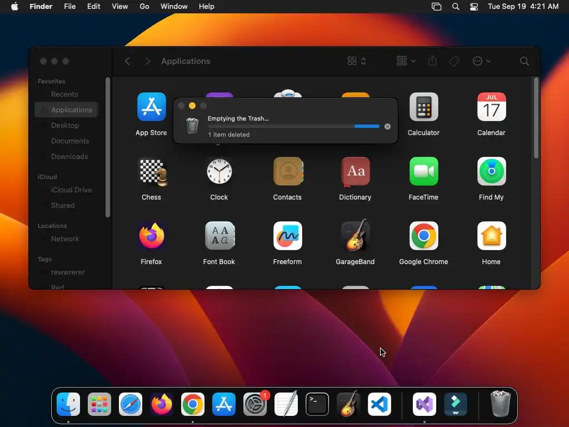This screenshot has width=569, height=427.
Task: Go forward with the toolbar arrow
Action: point(147,61)
